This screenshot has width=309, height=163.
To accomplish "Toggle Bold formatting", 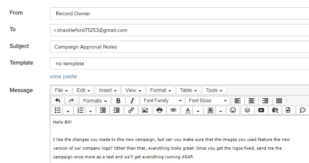I will 118,101.
